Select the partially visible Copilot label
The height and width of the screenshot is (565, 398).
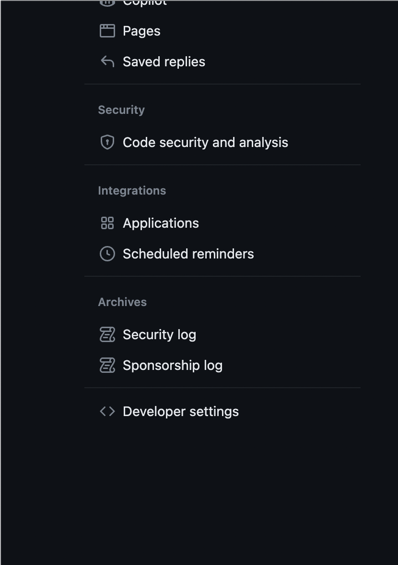(x=145, y=3)
